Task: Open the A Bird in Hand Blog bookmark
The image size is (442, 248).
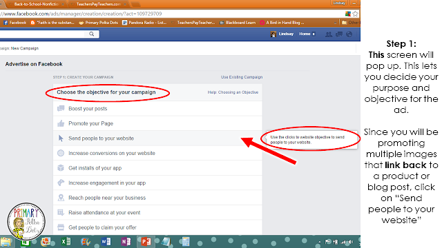Action: pos(282,23)
